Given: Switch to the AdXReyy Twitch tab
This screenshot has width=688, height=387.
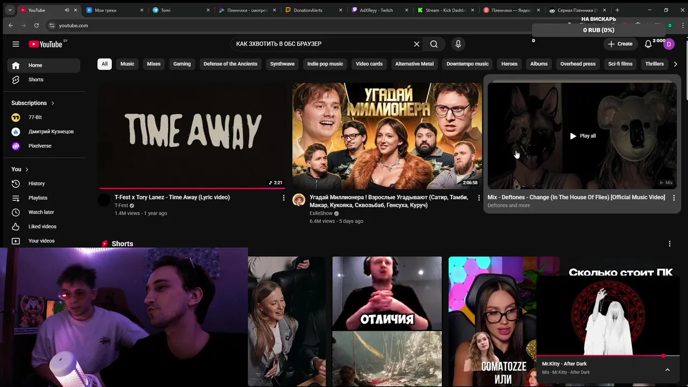Looking at the screenshot, I should (379, 10).
